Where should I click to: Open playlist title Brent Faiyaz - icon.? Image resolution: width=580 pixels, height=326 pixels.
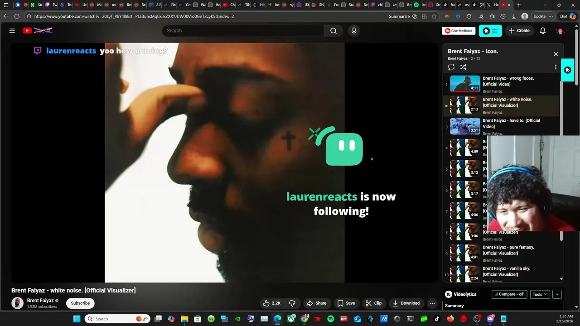click(473, 51)
